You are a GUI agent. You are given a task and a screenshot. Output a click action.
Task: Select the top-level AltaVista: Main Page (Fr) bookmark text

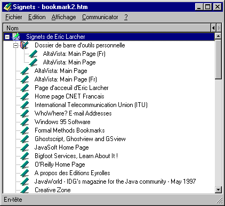(66, 79)
